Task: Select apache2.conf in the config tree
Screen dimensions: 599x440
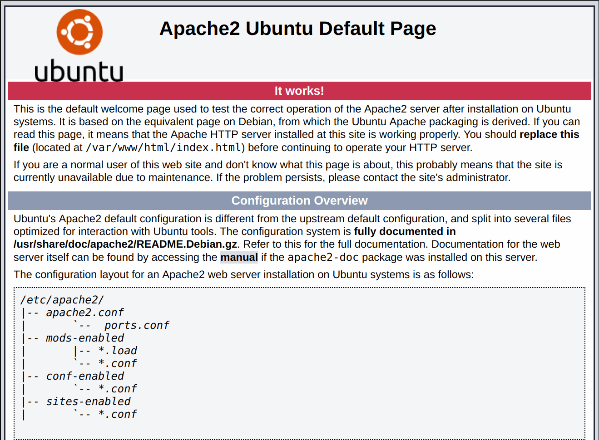Action: (x=84, y=313)
